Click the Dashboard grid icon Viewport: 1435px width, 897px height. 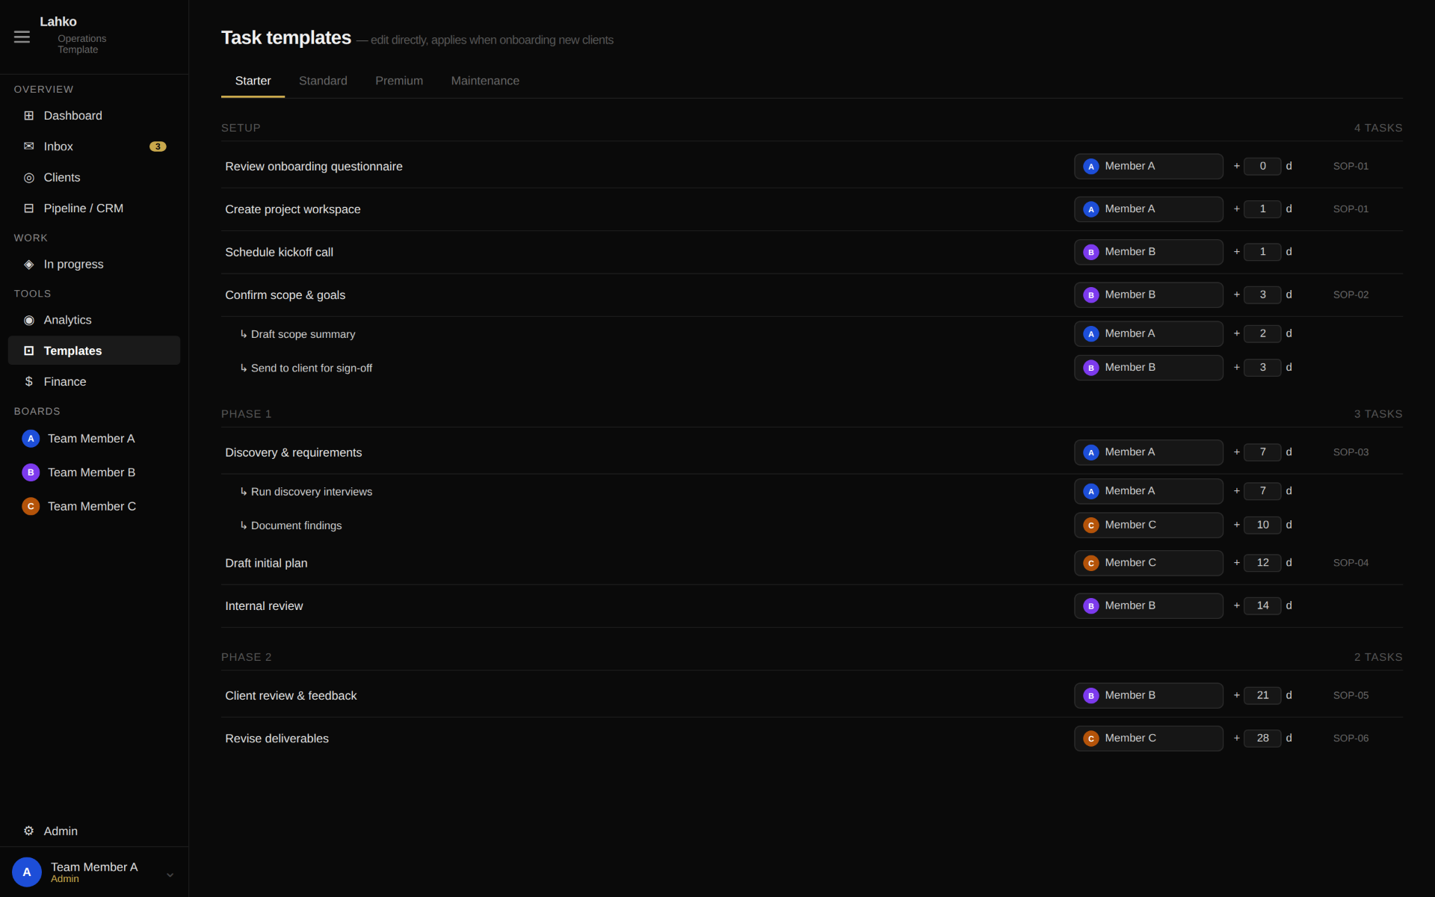click(x=28, y=115)
